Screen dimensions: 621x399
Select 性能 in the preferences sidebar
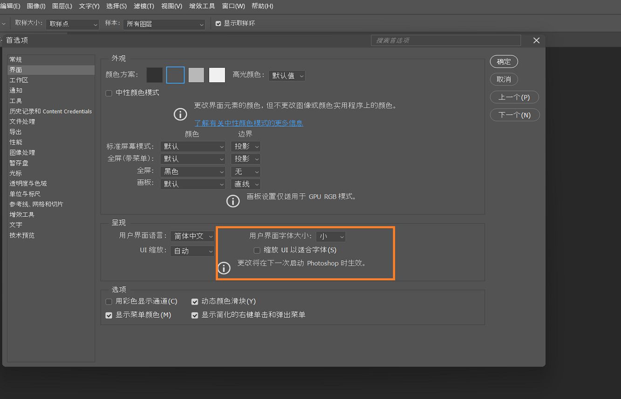coord(15,142)
